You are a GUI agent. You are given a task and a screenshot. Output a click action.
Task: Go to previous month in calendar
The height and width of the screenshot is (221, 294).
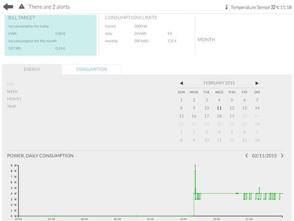[x=181, y=83]
